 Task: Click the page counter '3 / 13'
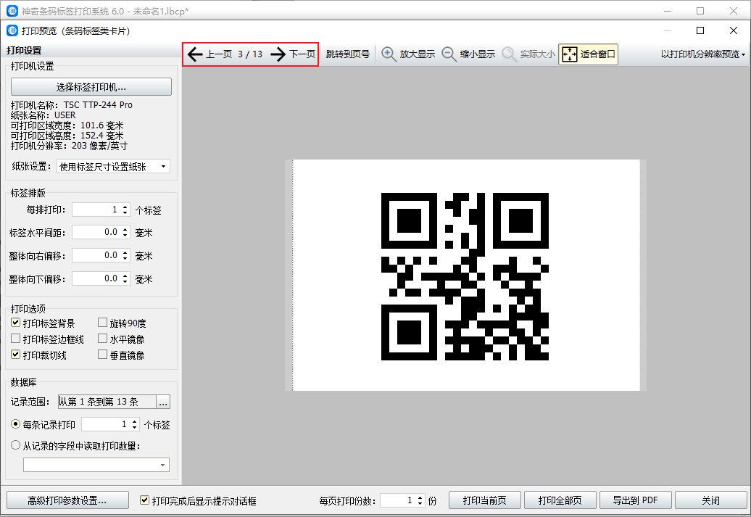coord(250,54)
